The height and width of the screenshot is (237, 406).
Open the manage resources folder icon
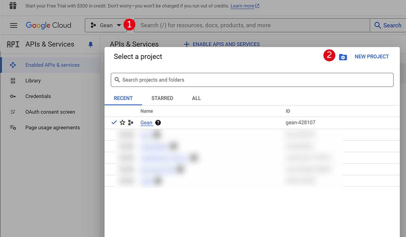point(343,57)
